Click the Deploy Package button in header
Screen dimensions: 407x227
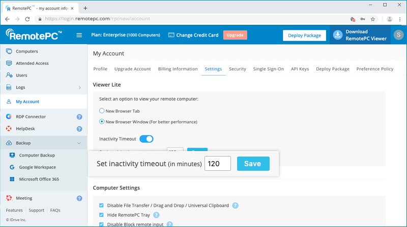[304, 35]
